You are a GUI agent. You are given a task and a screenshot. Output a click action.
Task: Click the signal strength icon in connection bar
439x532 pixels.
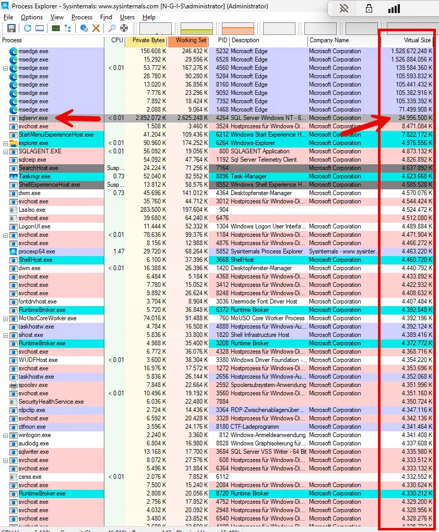coord(394,8)
